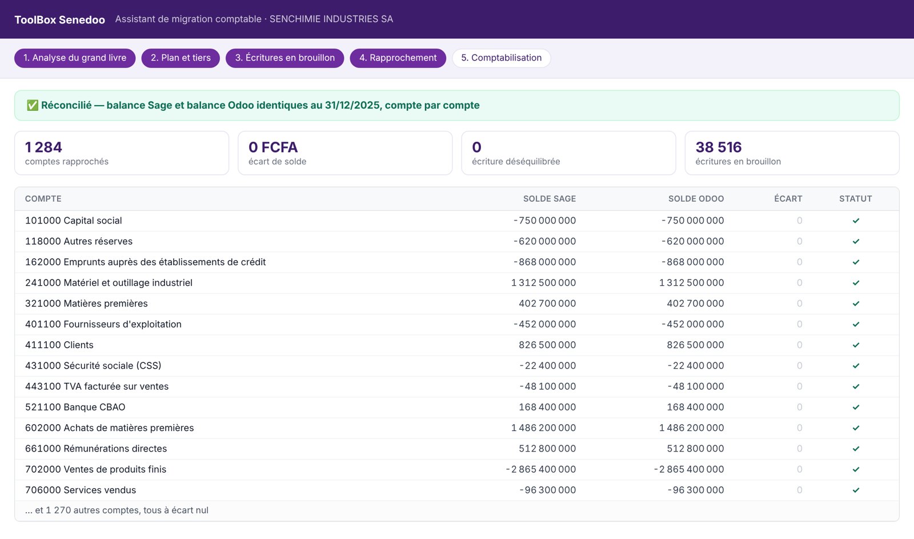Click the check mark in Emprunts row
The image size is (914, 539).
point(856,262)
